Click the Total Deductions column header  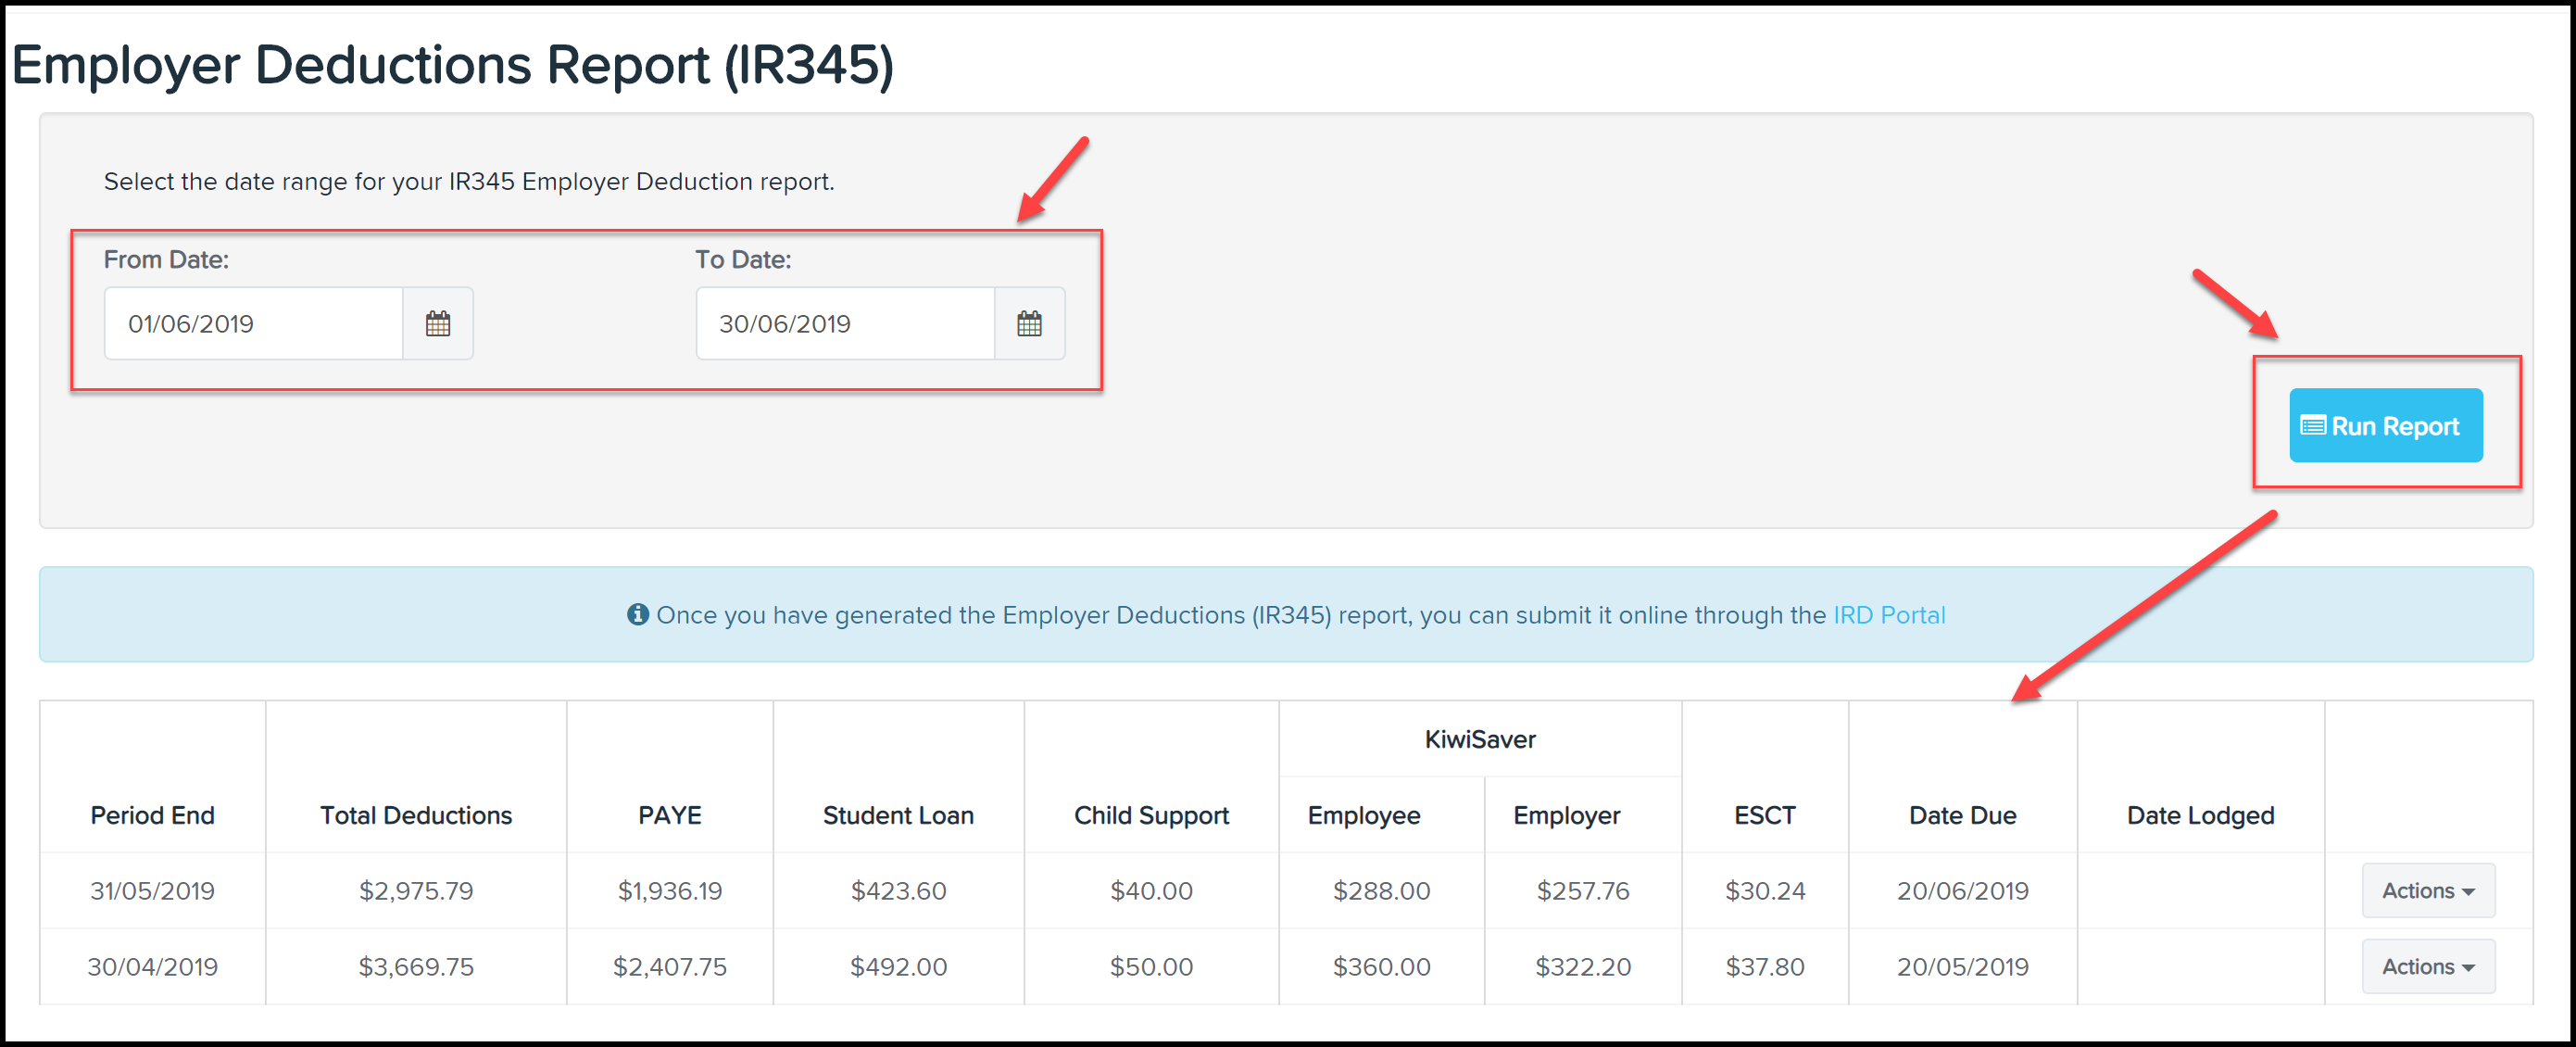(416, 815)
